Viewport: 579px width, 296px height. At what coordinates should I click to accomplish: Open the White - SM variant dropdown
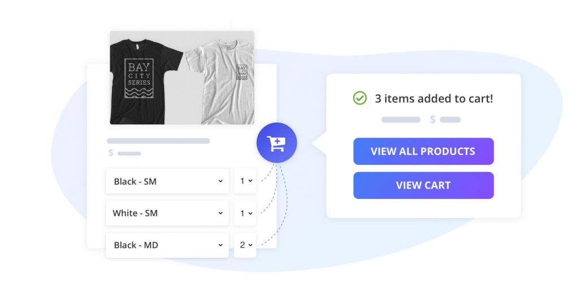pos(167,213)
